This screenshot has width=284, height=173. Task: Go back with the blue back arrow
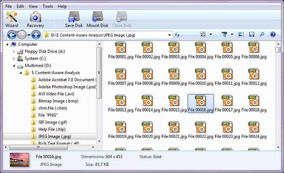click(x=12, y=35)
